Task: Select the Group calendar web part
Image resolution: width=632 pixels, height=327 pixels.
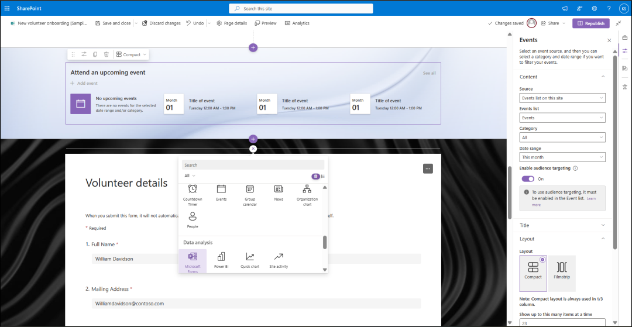Action: pyautogui.click(x=250, y=195)
